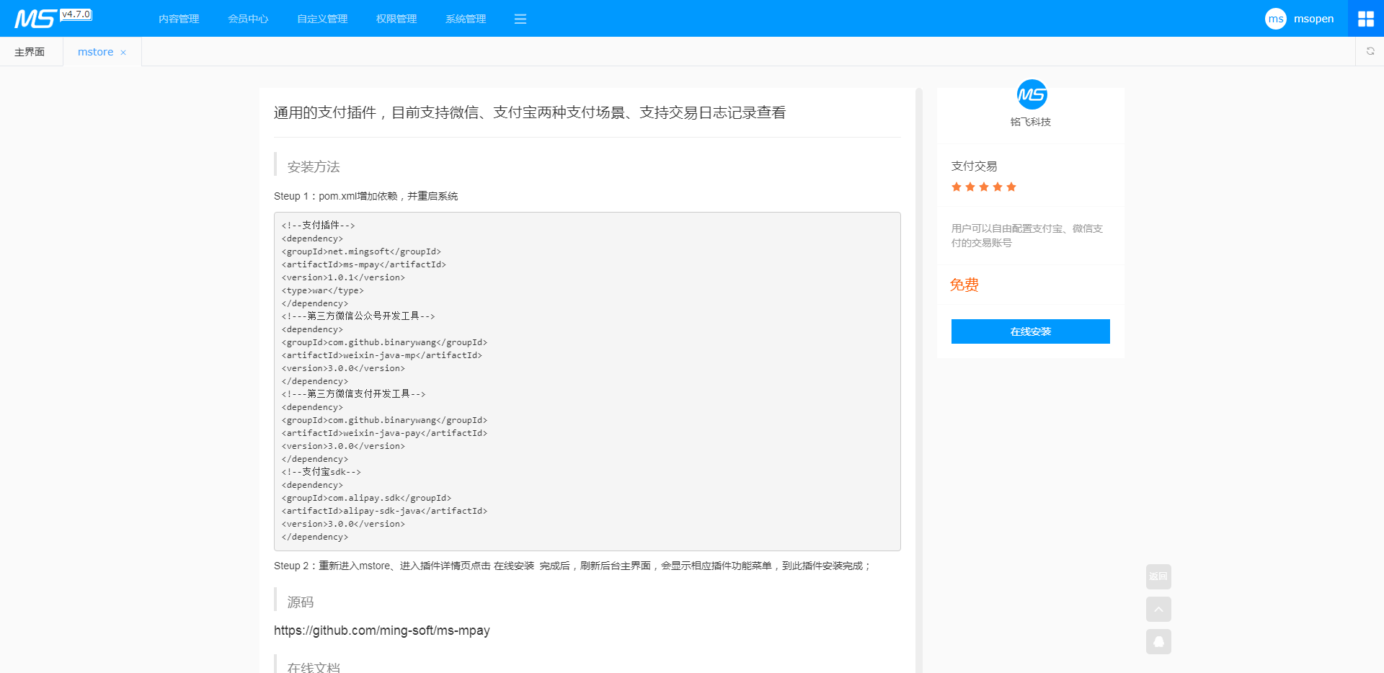Click the fifth star in the rating row
Viewport: 1384px width, 673px height.
pyautogui.click(x=1012, y=187)
